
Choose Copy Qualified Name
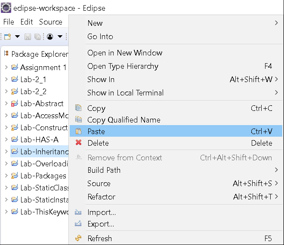coord(176,120)
